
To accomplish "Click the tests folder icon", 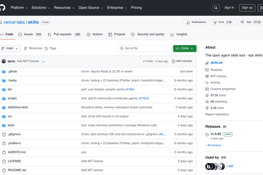I will 4,125.
